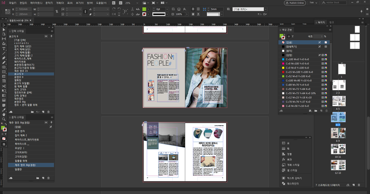The height and width of the screenshot is (194, 370).
Task: Select the Hand tool in the toolbox
Action: click(4, 114)
